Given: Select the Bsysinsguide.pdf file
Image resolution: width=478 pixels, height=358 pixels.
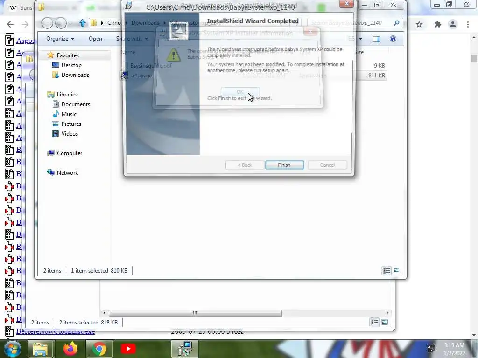Looking at the screenshot, I should (x=253, y=65).
